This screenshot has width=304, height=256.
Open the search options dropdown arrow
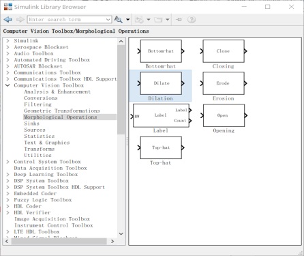pos(128,20)
